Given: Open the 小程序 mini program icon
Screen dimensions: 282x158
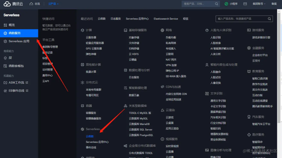Looking at the screenshot, I should (x=226, y=4).
